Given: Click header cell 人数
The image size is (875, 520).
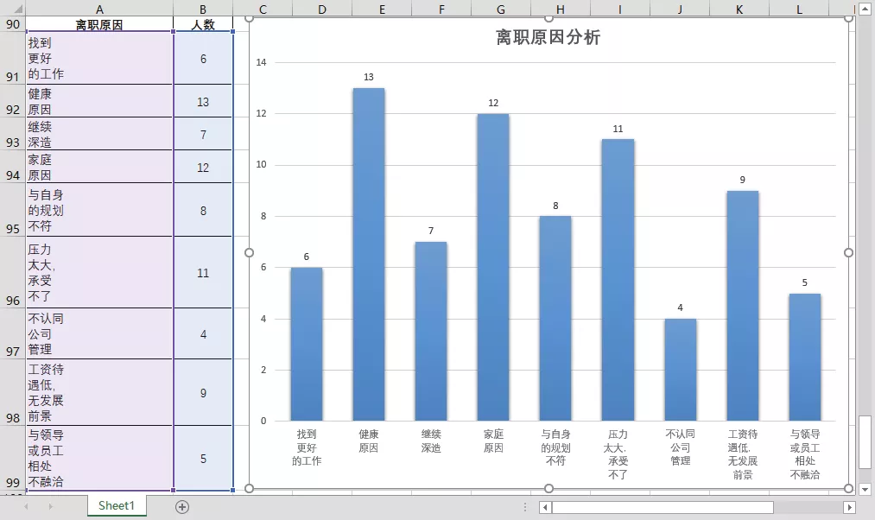Looking at the screenshot, I should tap(203, 24).
